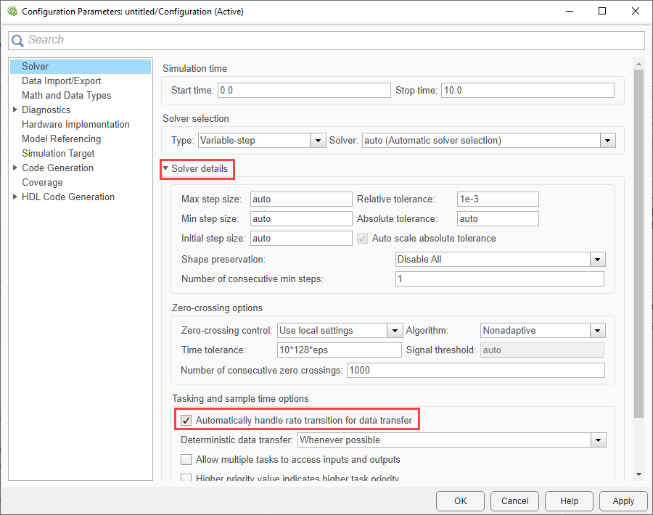The image size is (653, 515).
Task: Click the Apply button
Action: [623, 500]
